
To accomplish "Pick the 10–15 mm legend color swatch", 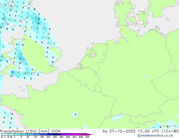I will 38,134.
